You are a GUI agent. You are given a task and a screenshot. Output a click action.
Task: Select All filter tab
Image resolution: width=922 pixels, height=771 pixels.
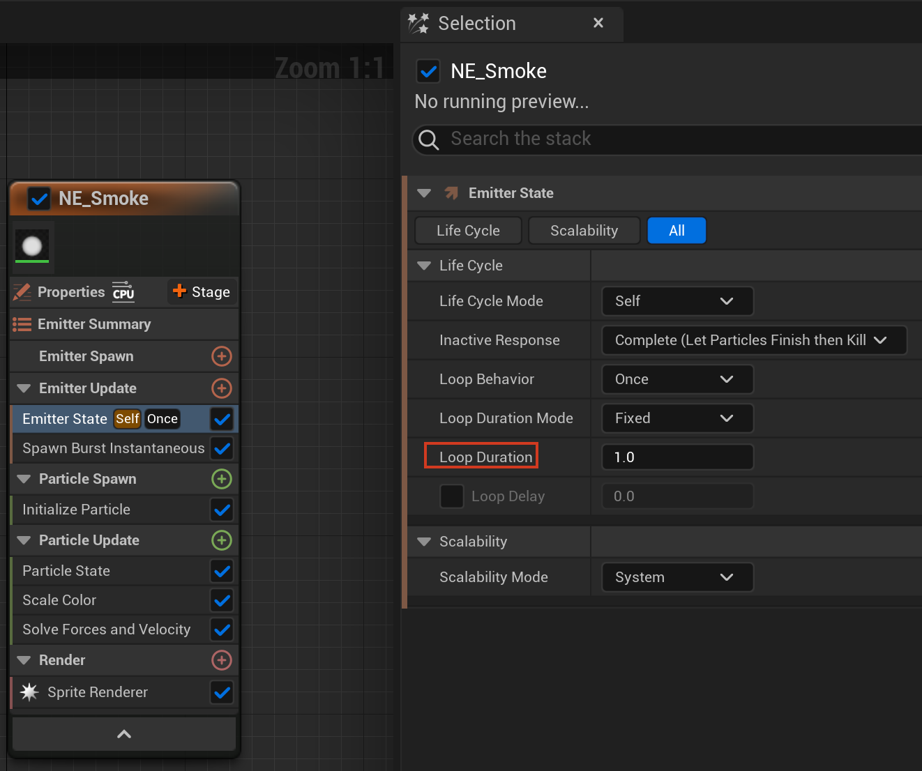click(677, 231)
